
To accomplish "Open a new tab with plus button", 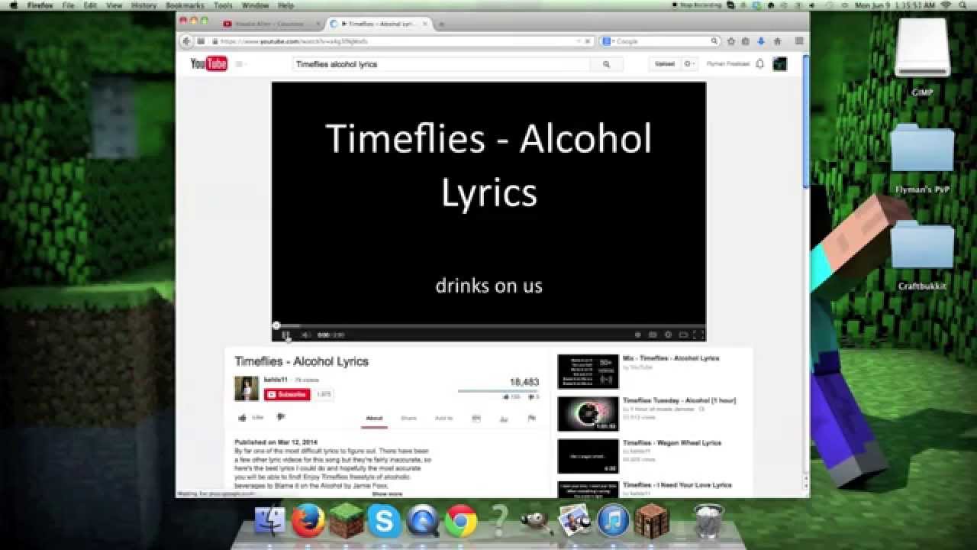I will click(x=441, y=24).
